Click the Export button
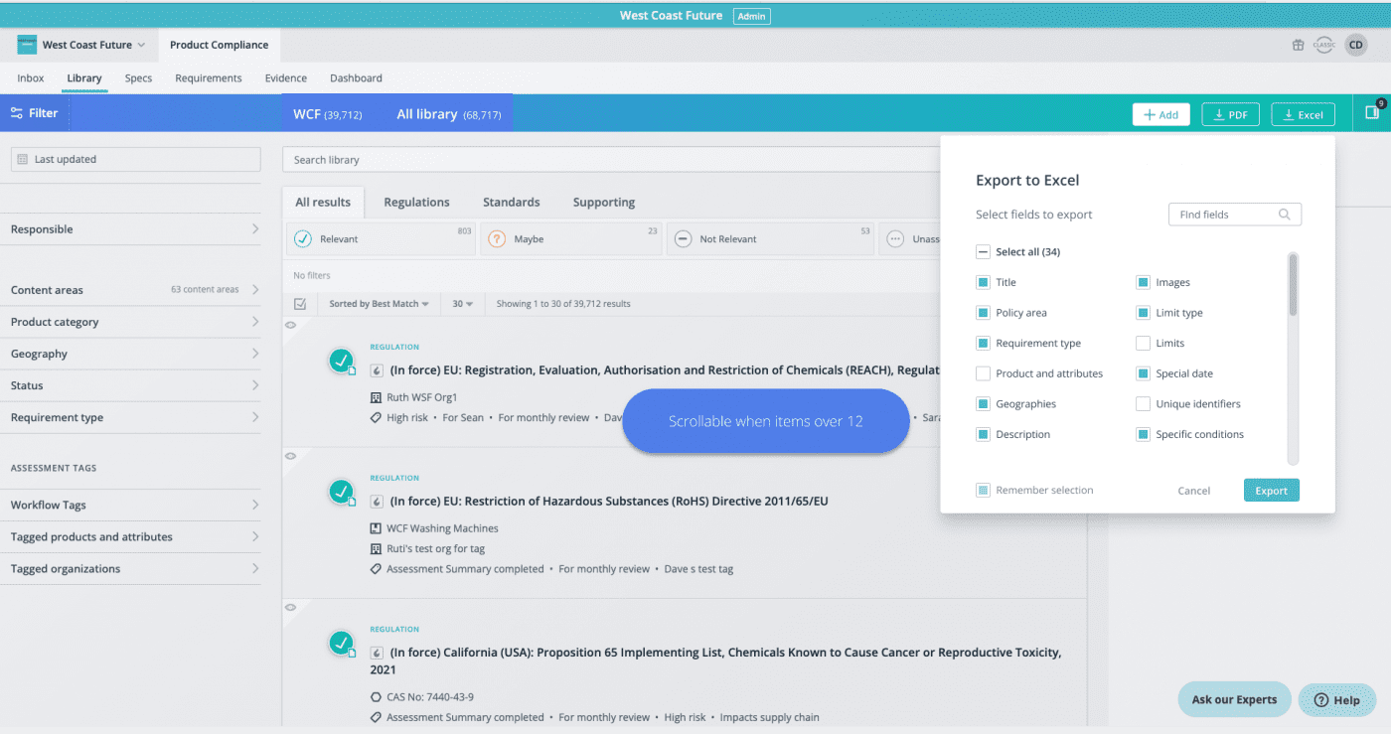This screenshot has height=734, width=1391. pyautogui.click(x=1271, y=490)
